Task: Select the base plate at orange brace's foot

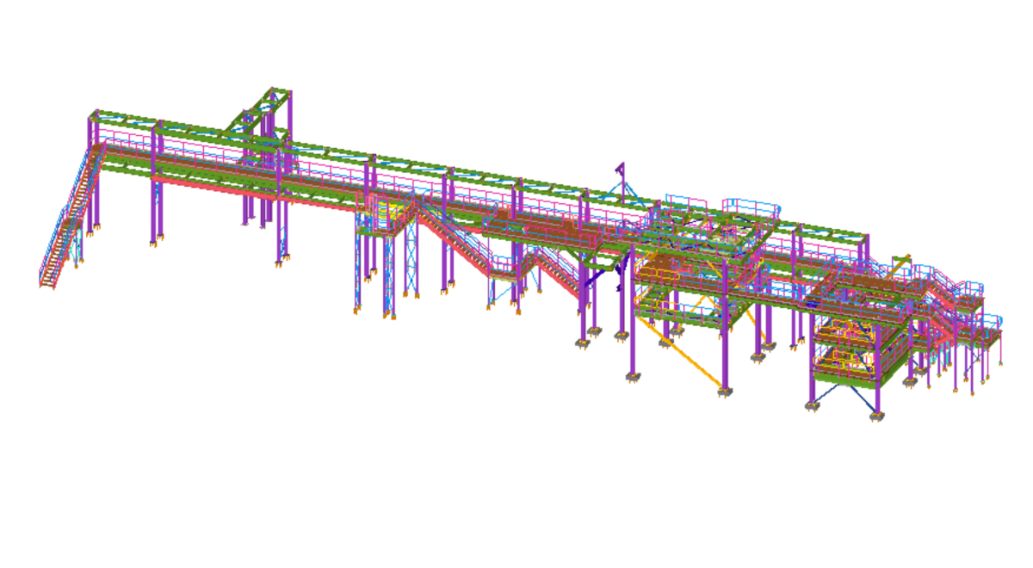Action: pos(726,393)
